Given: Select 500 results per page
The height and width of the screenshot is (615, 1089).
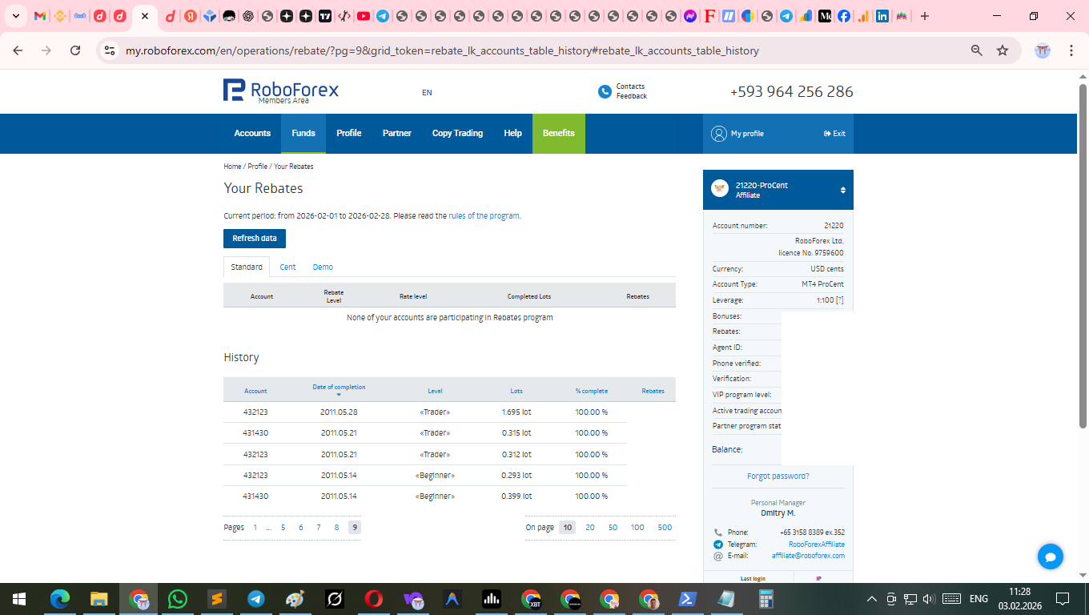Looking at the screenshot, I should click(664, 527).
